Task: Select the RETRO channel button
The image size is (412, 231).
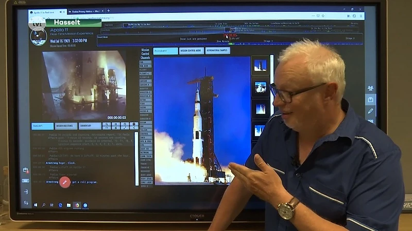Action: tap(145, 100)
